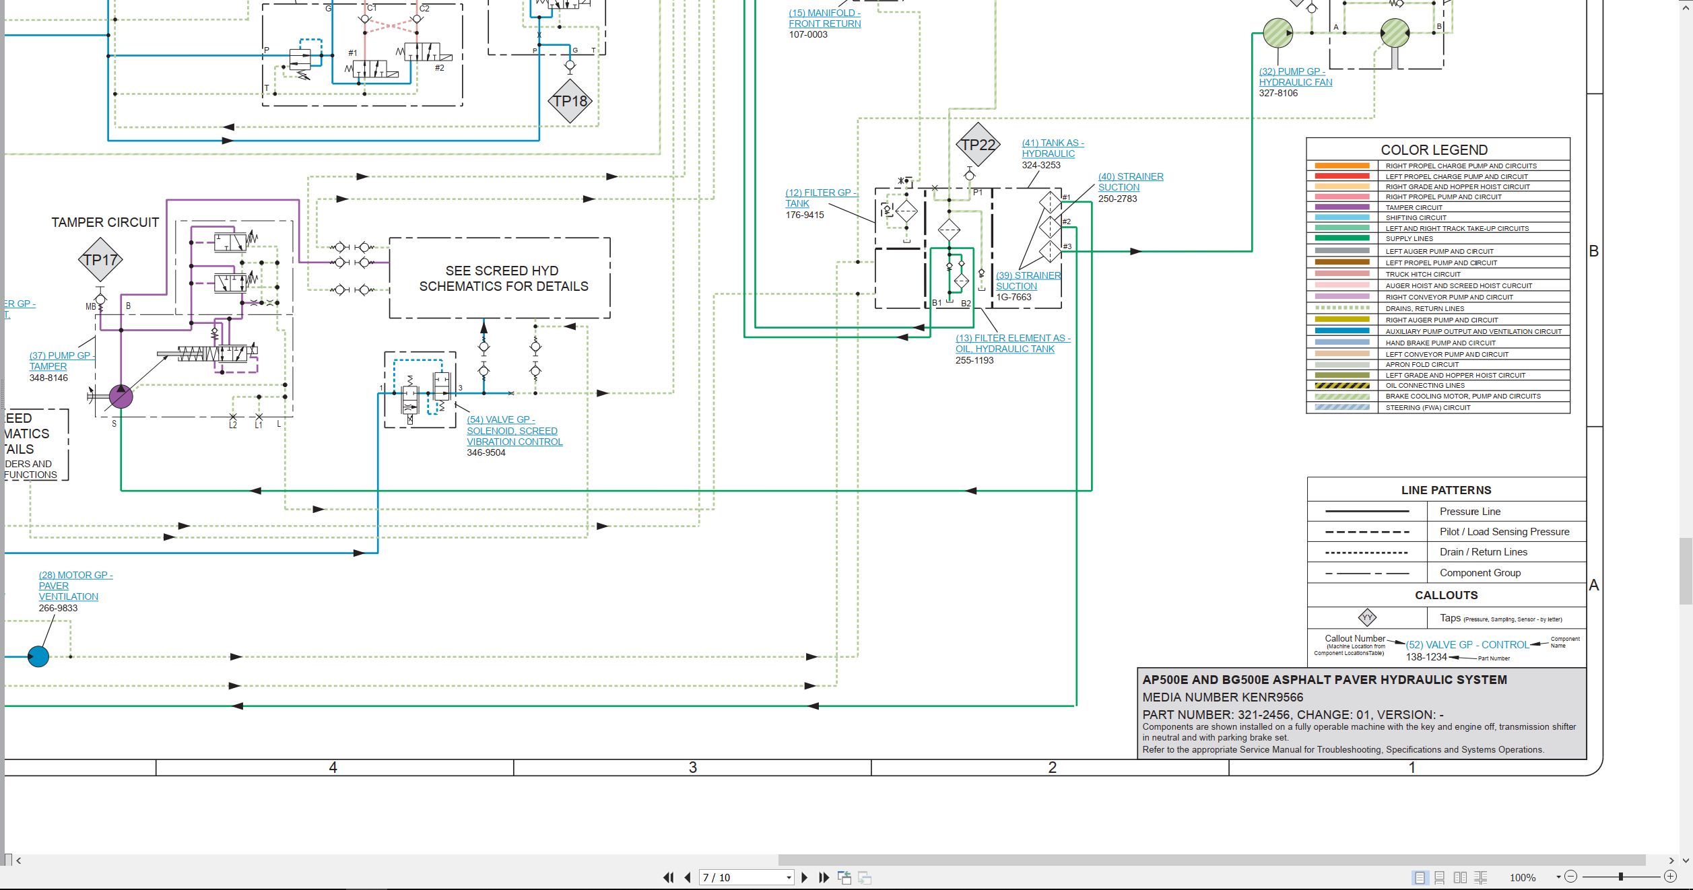Viewport: 1693px width, 890px height.
Task: Switch to two-page view
Action: (1460, 877)
